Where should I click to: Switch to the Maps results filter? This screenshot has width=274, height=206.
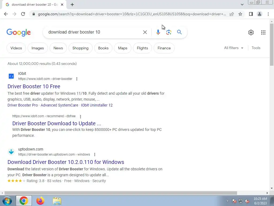click(123, 48)
